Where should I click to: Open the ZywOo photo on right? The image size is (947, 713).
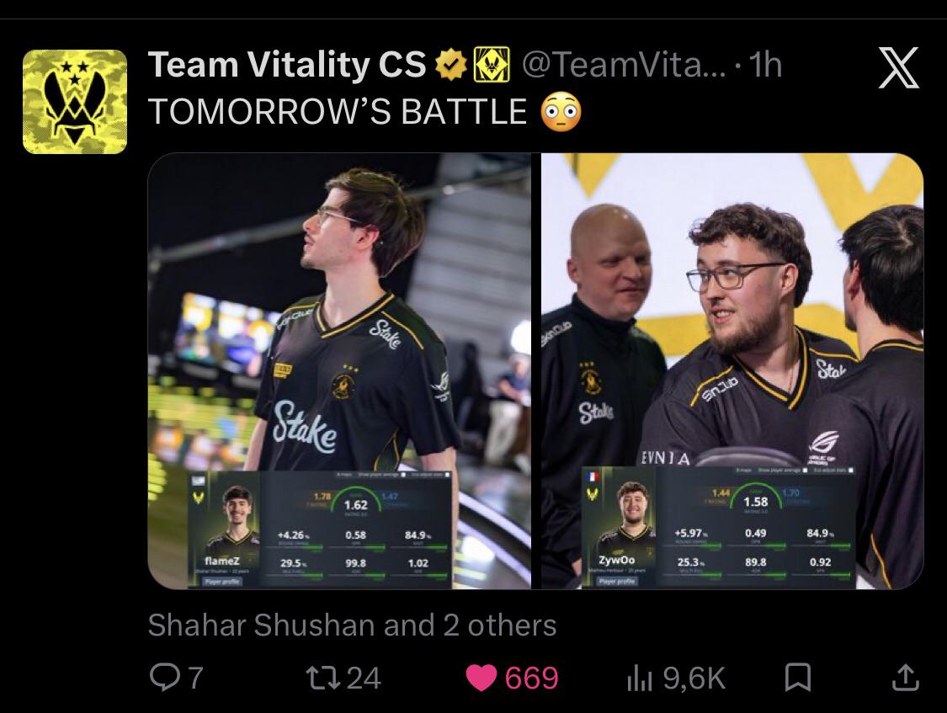(732, 370)
